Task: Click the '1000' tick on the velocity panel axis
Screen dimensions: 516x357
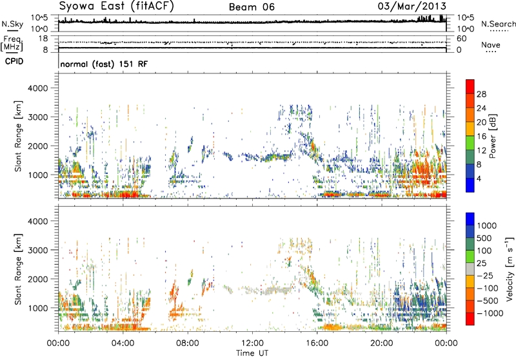Action: tap(37, 308)
